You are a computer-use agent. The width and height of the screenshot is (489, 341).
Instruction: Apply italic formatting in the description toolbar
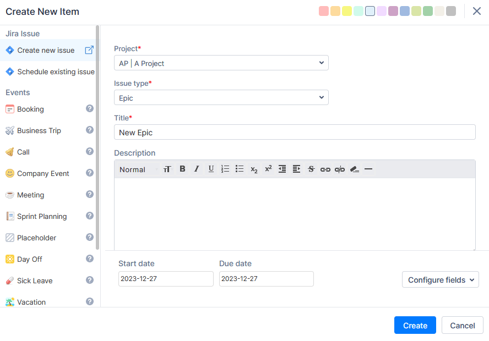[197, 169]
